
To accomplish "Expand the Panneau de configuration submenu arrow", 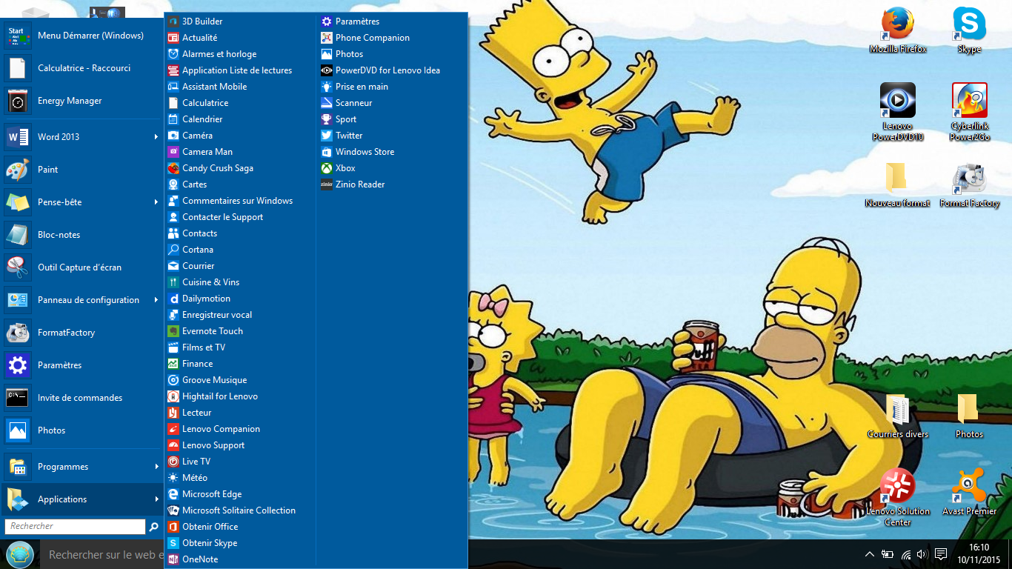I will click(156, 300).
